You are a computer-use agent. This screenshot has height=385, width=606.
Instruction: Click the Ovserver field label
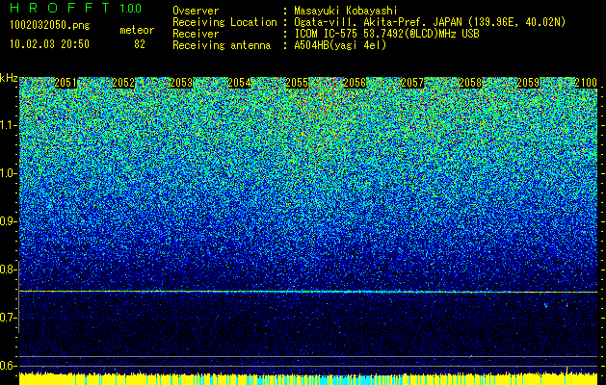tap(196, 11)
